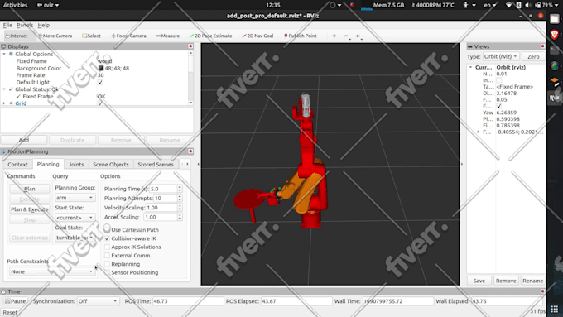Open the File menu
This screenshot has width=563, height=317.
7,25
